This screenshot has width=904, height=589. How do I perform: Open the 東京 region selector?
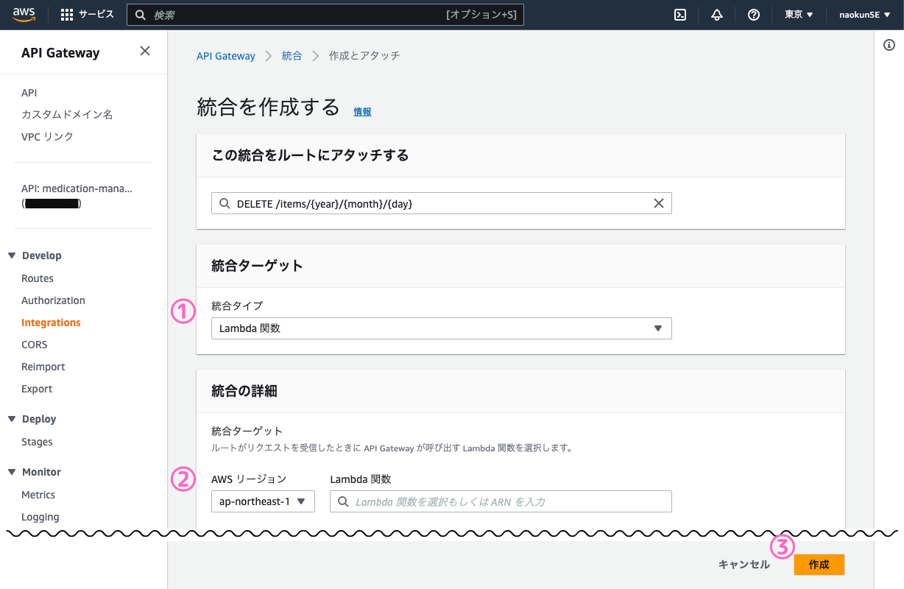click(799, 15)
